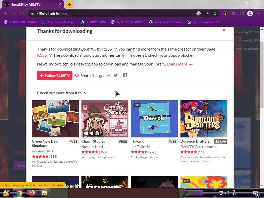The width and height of the screenshot is (264, 198).
Task: Click the lock icon in the address bar
Action: click(32, 13)
